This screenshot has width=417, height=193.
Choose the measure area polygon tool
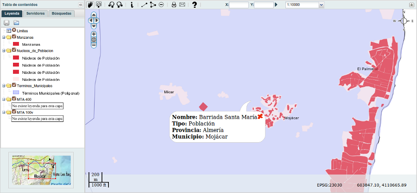pyautogui.click(x=152, y=5)
